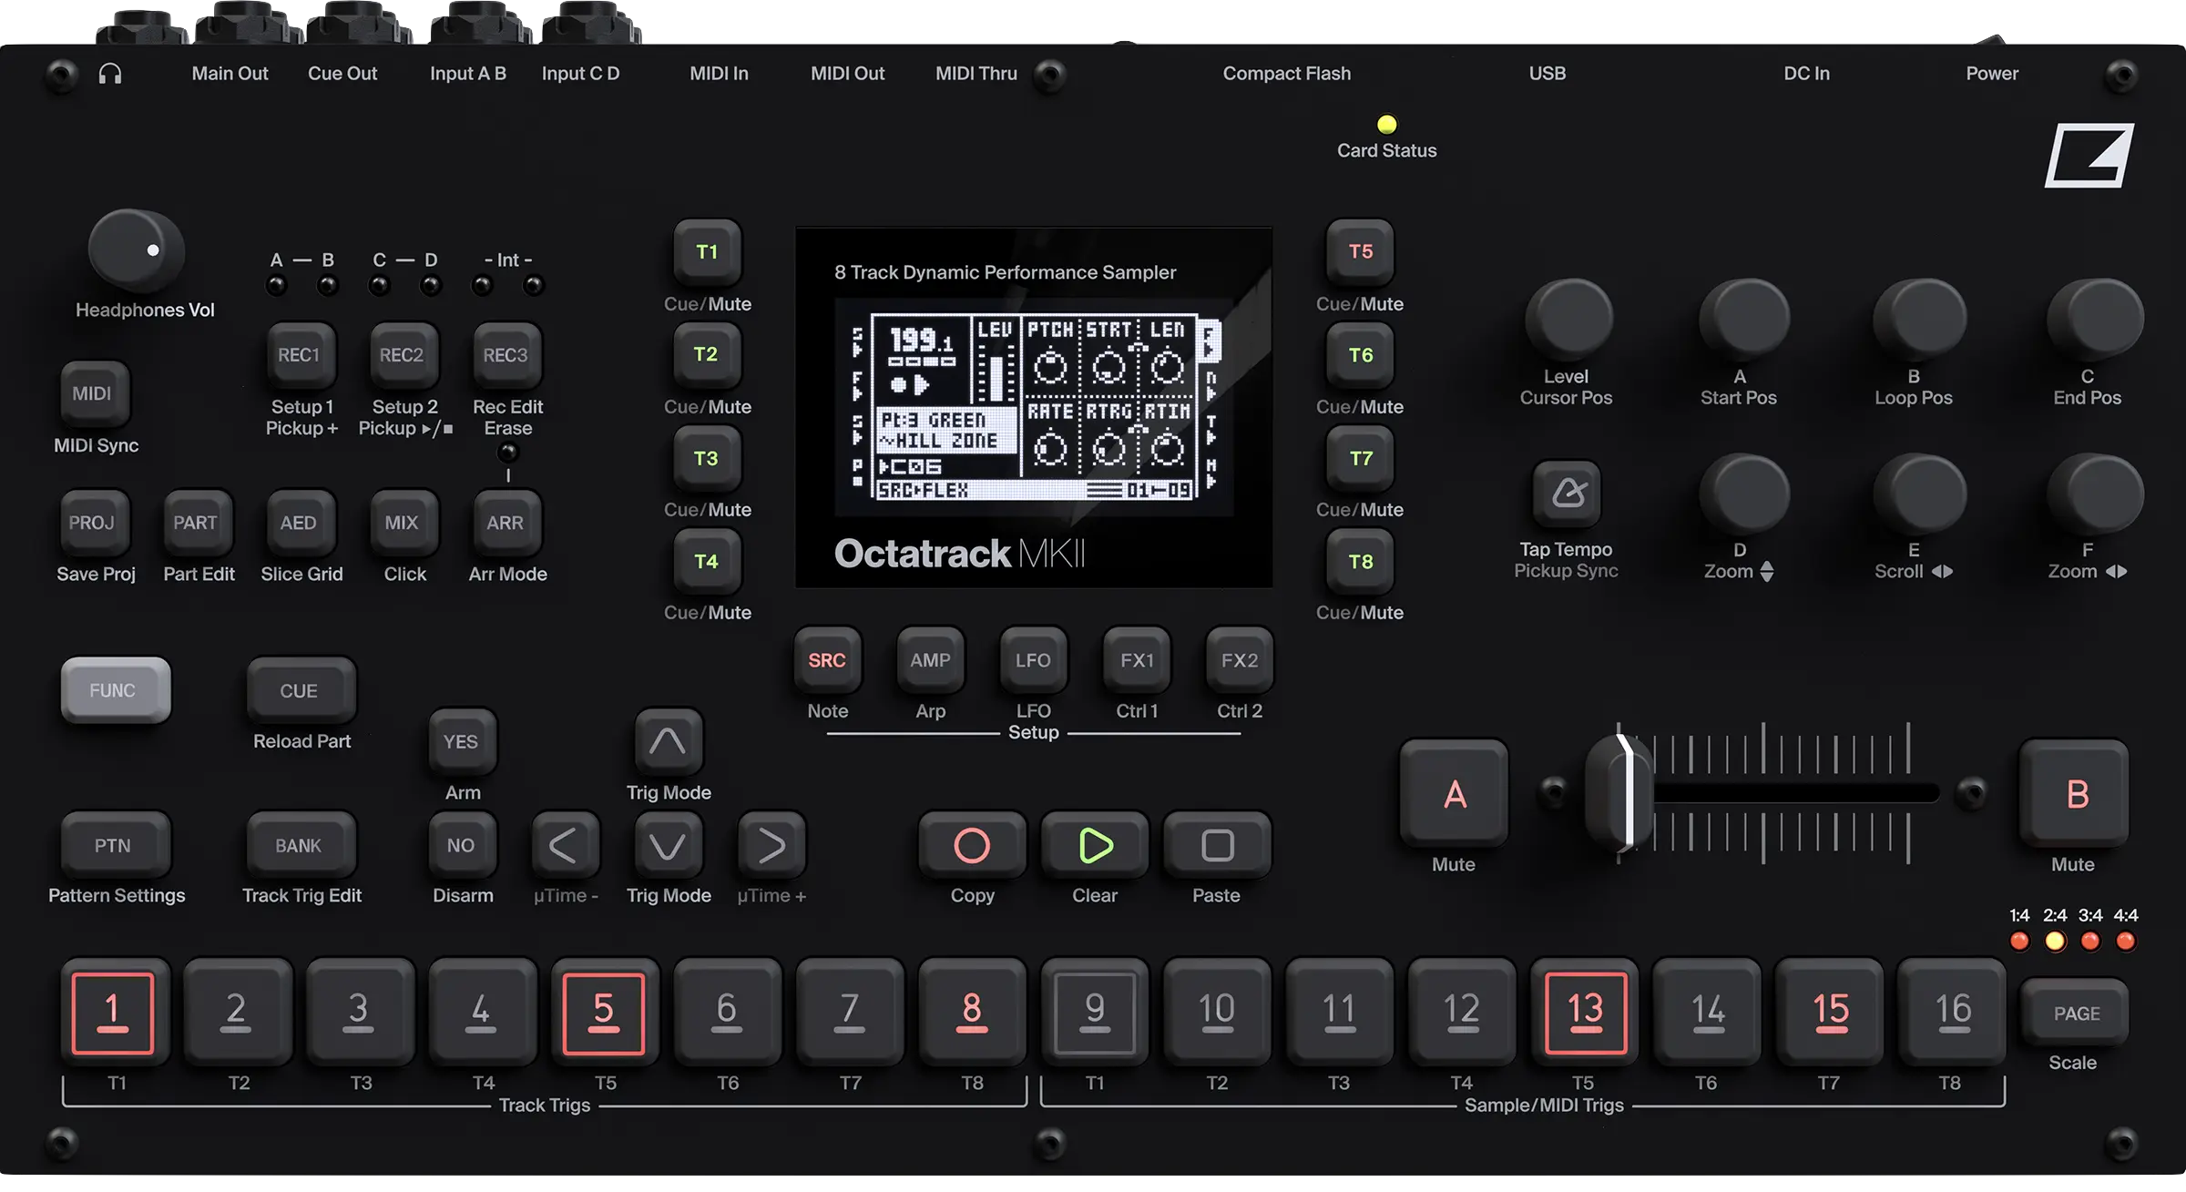Screen dimensions: 2186x1192
Task: Toggle scene A Mute button
Action: [1455, 794]
